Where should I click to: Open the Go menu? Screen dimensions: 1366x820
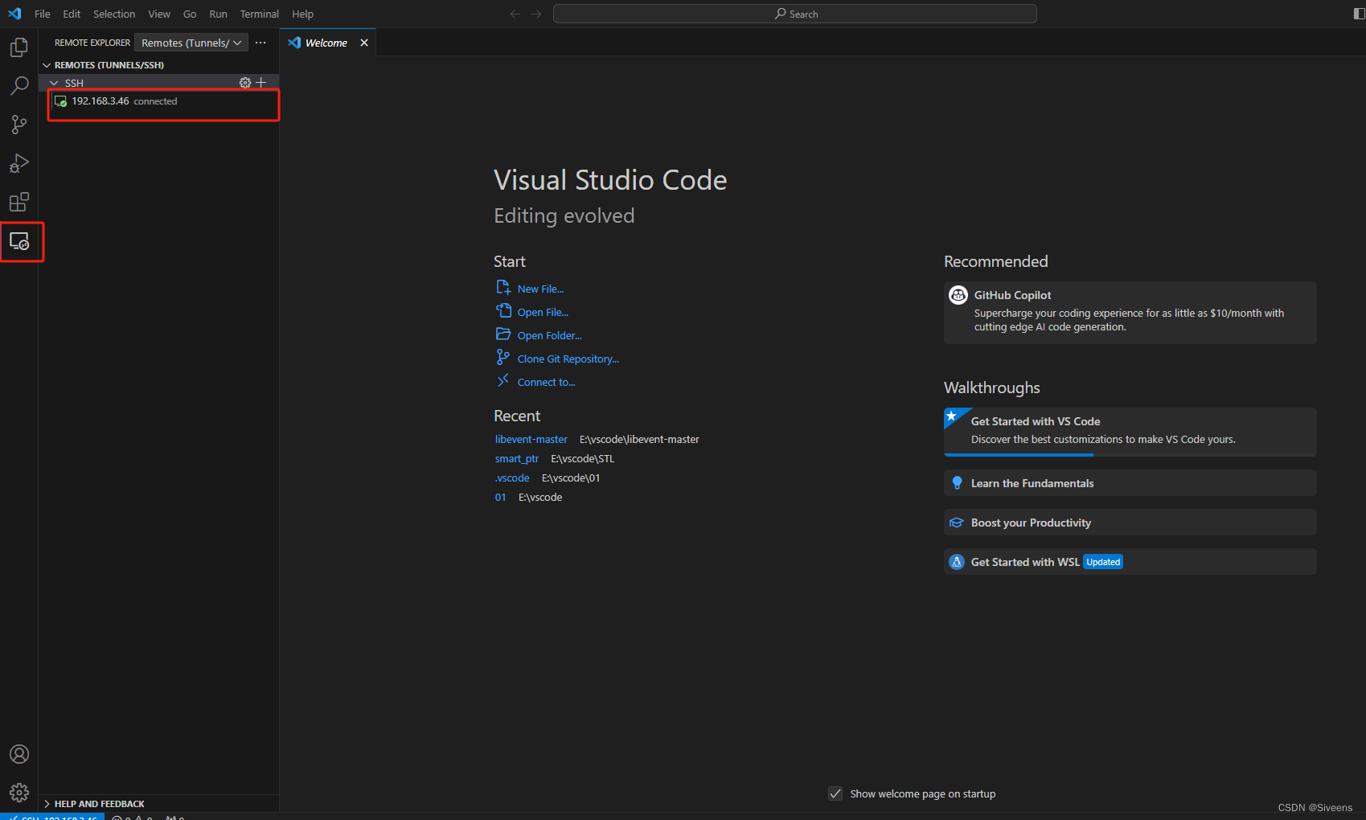(x=190, y=14)
